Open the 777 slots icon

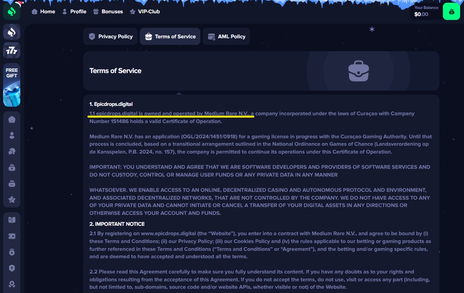point(12,50)
